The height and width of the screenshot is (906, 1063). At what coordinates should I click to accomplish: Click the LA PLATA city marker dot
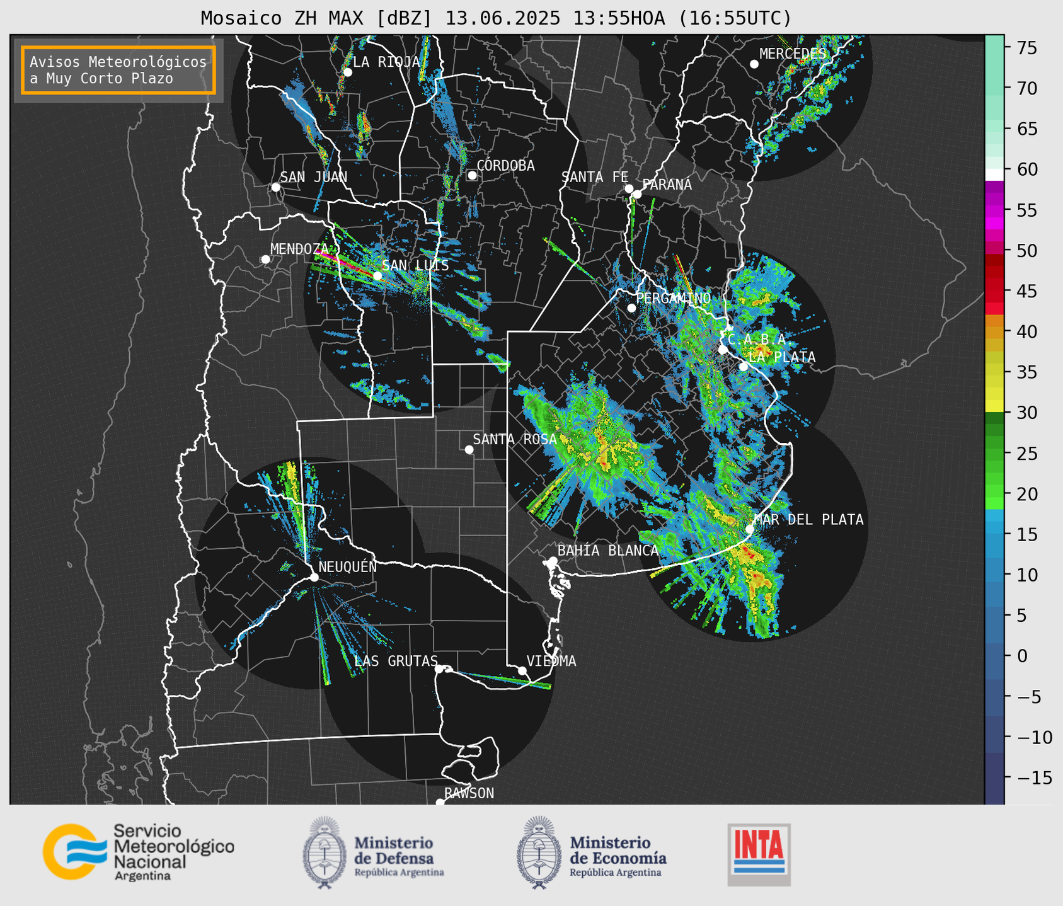(x=744, y=367)
